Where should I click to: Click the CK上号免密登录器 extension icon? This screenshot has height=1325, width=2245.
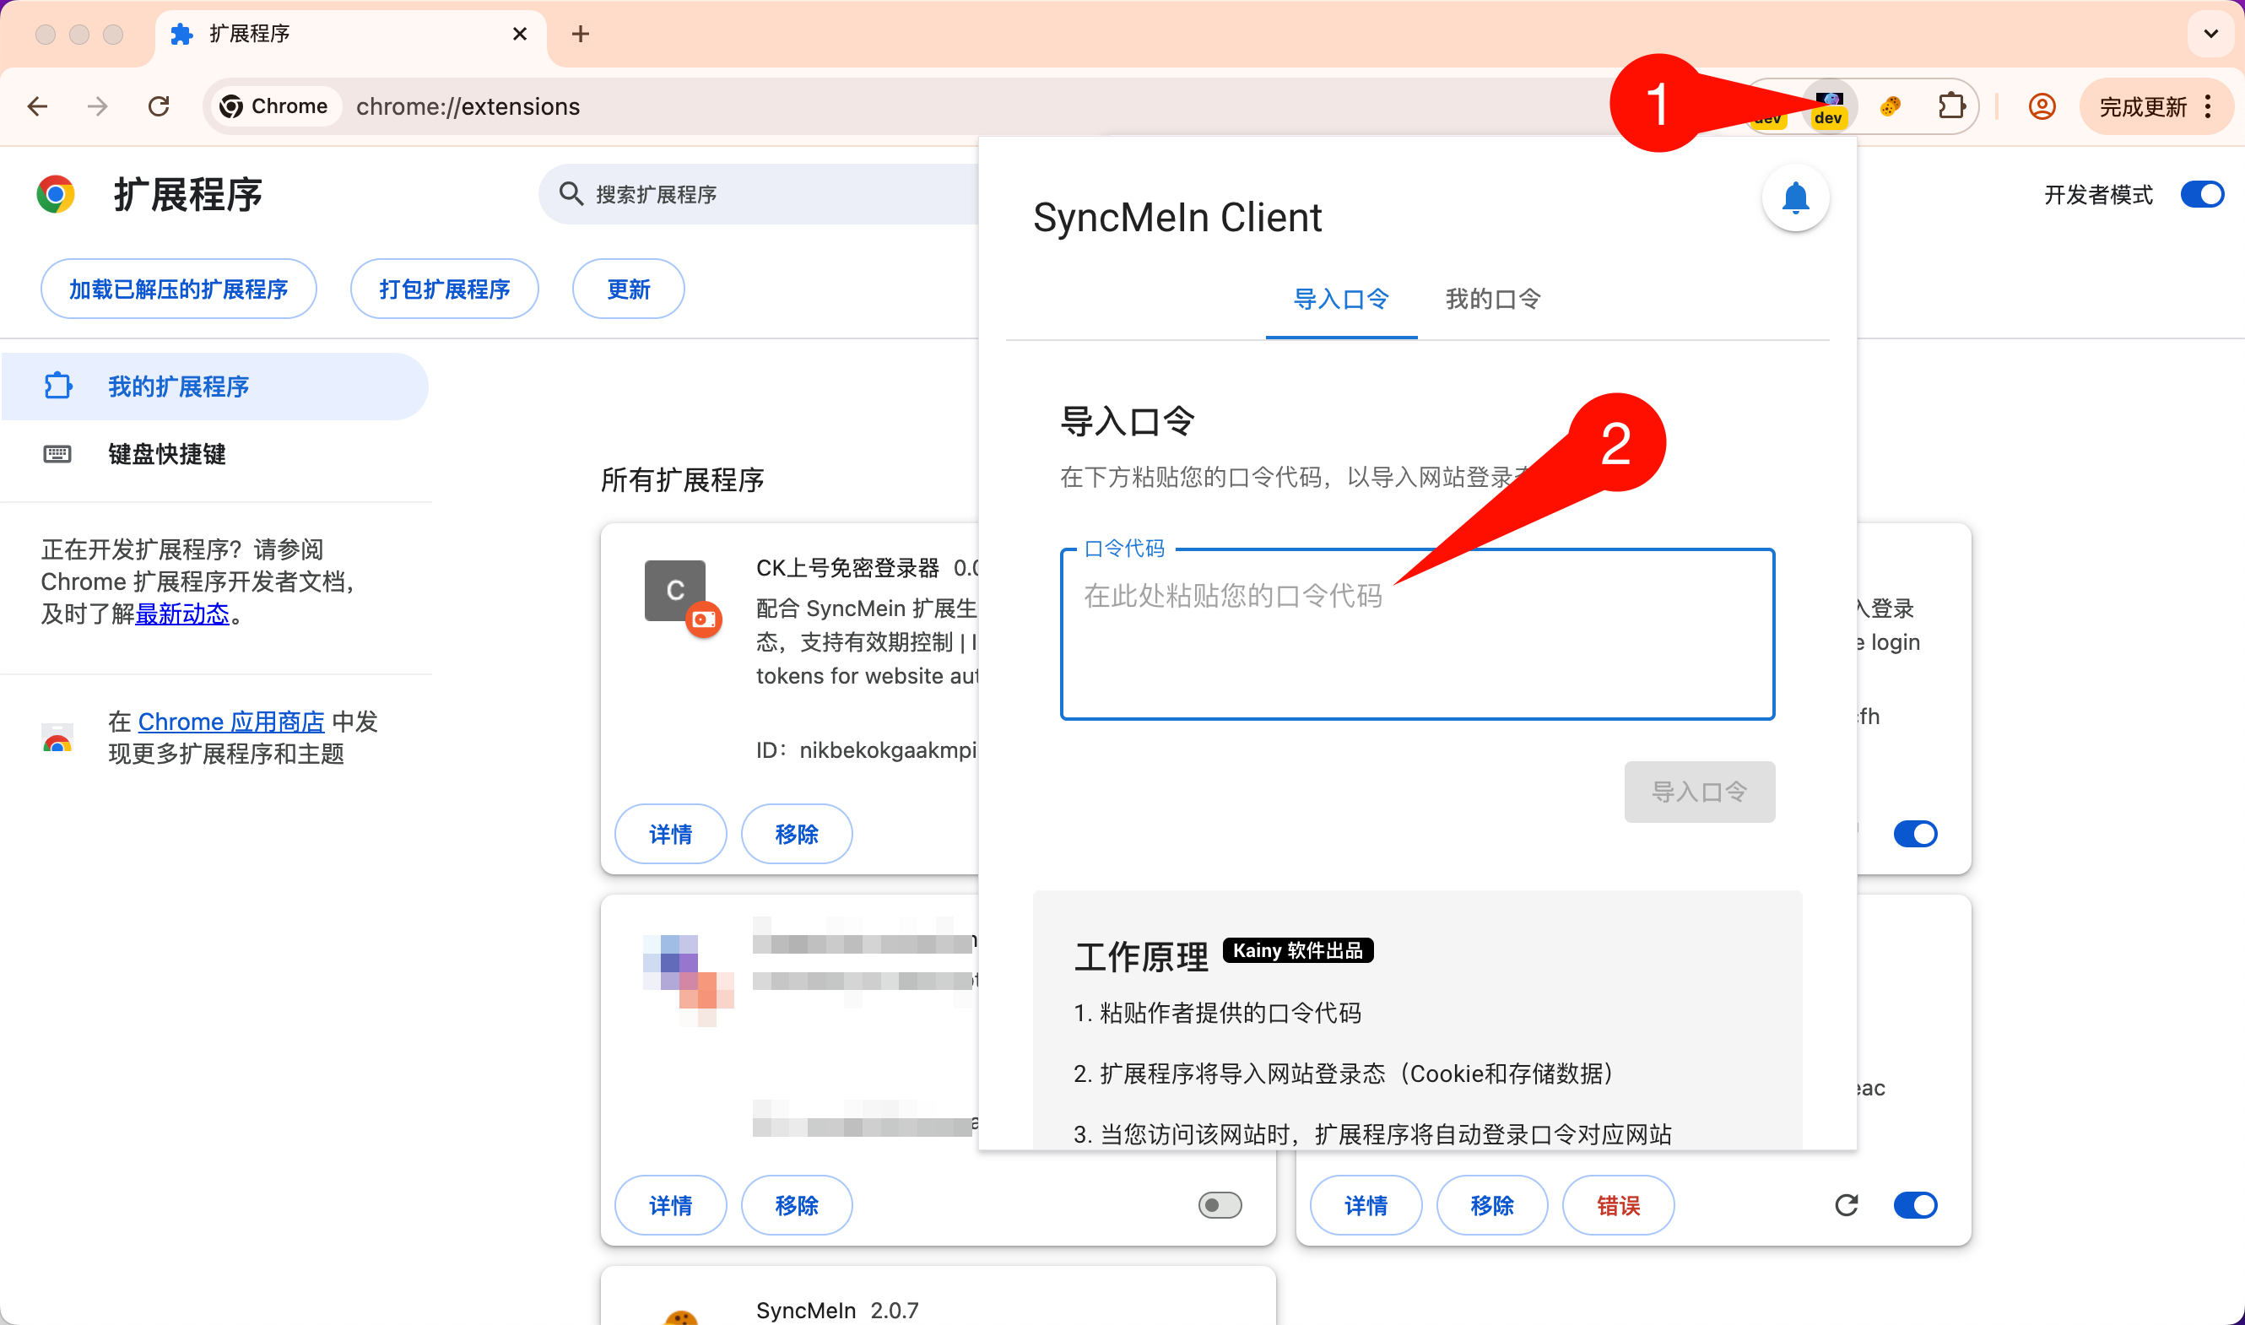[676, 591]
